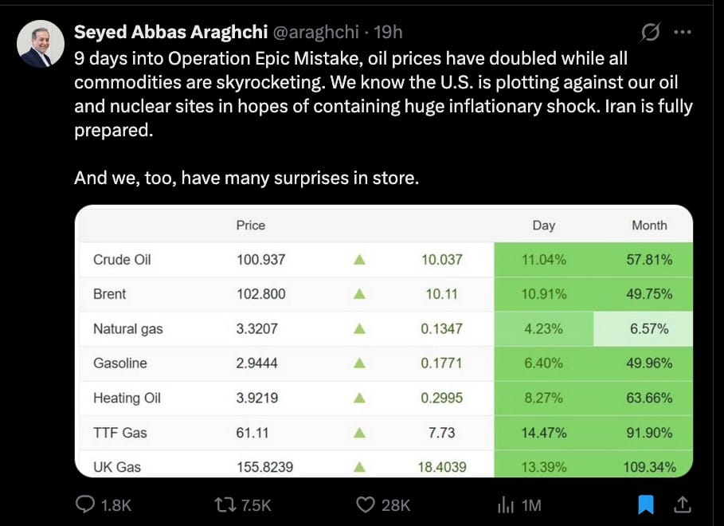Open Seyed Abbas Araghchi profile picture
Viewport: 724px width, 526px height.
coord(41,44)
